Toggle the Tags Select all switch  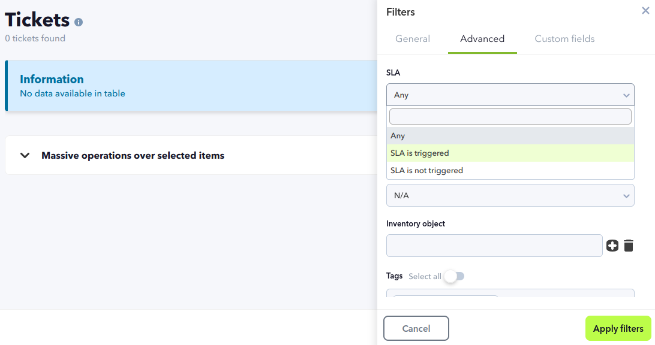tap(454, 276)
